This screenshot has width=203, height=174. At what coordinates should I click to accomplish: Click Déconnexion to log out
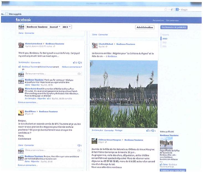173,21
